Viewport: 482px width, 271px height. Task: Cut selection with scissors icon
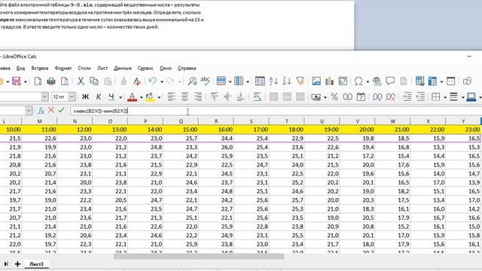click(81, 81)
